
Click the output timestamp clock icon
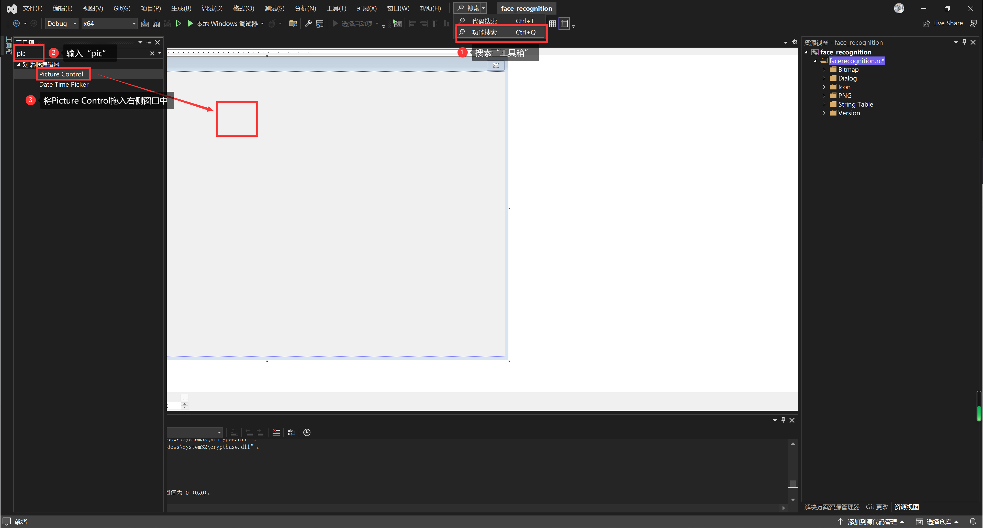306,432
